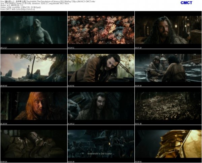Screen dimensions: 202x163
Task: Click the 00:13:17 timestamp label
Action: [x=4, y=48]
